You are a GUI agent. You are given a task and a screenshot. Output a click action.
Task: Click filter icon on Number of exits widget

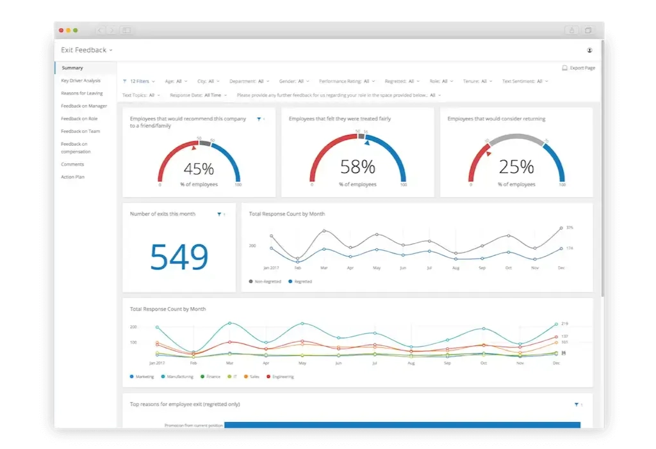tap(220, 214)
